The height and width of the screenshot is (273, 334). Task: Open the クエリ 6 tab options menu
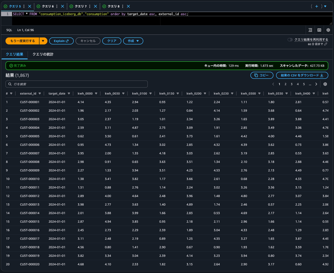(x=57, y=7)
